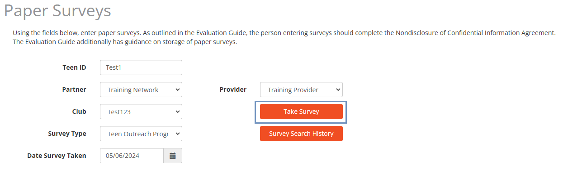Focus the Teen ID text field
The width and height of the screenshot is (563, 170).
click(x=141, y=67)
